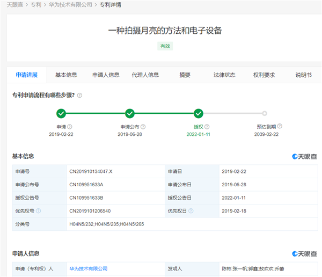Viewport: 322px width, 277px height.
Task: Click the help icon next to 申请
Action: pyautogui.click(x=70, y=127)
